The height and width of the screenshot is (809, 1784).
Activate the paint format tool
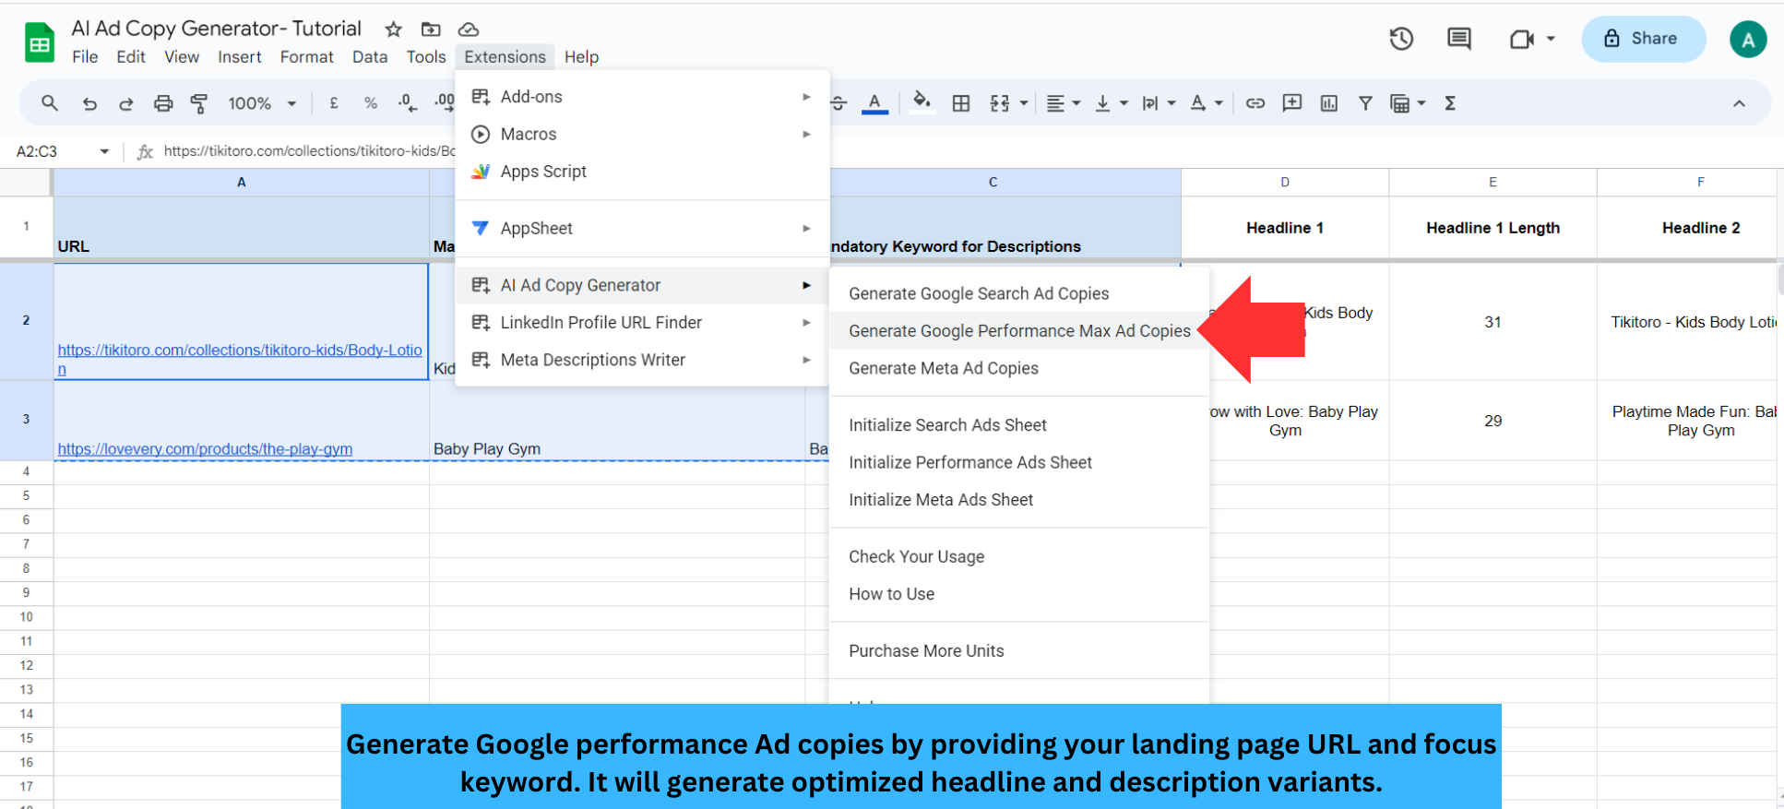pos(198,103)
